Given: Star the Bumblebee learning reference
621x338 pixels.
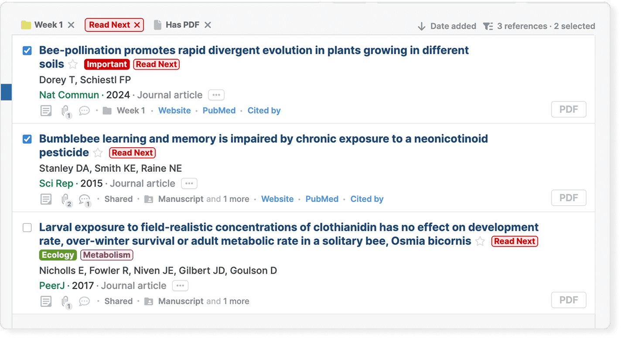Looking at the screenshot, I should pos(98,153).
